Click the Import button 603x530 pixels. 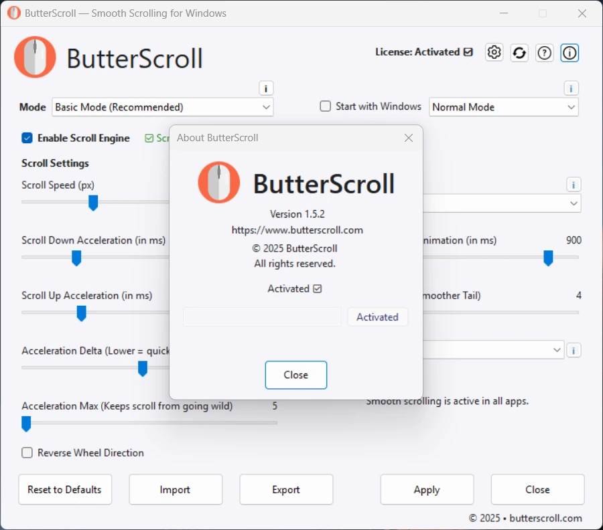coord(176,489)
